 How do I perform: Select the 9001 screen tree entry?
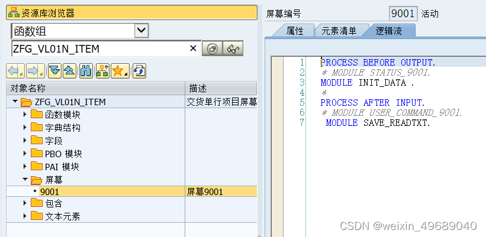[50, 192]
